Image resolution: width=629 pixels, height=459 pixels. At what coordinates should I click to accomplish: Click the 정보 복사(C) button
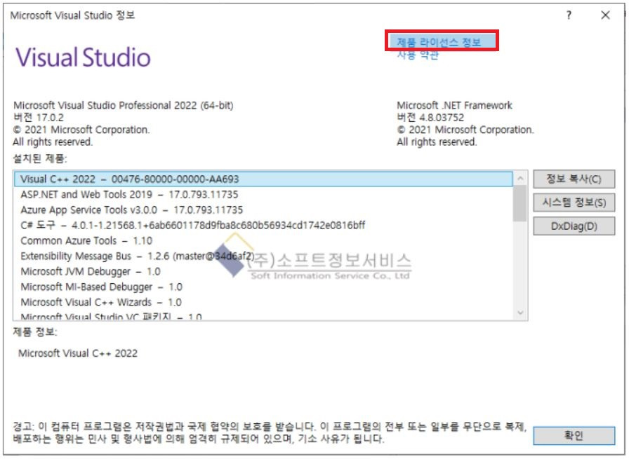coord(574,179)
